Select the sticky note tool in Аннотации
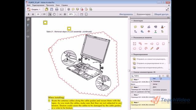Viewport: 196px width, 110px height. (x=135, y=27)
